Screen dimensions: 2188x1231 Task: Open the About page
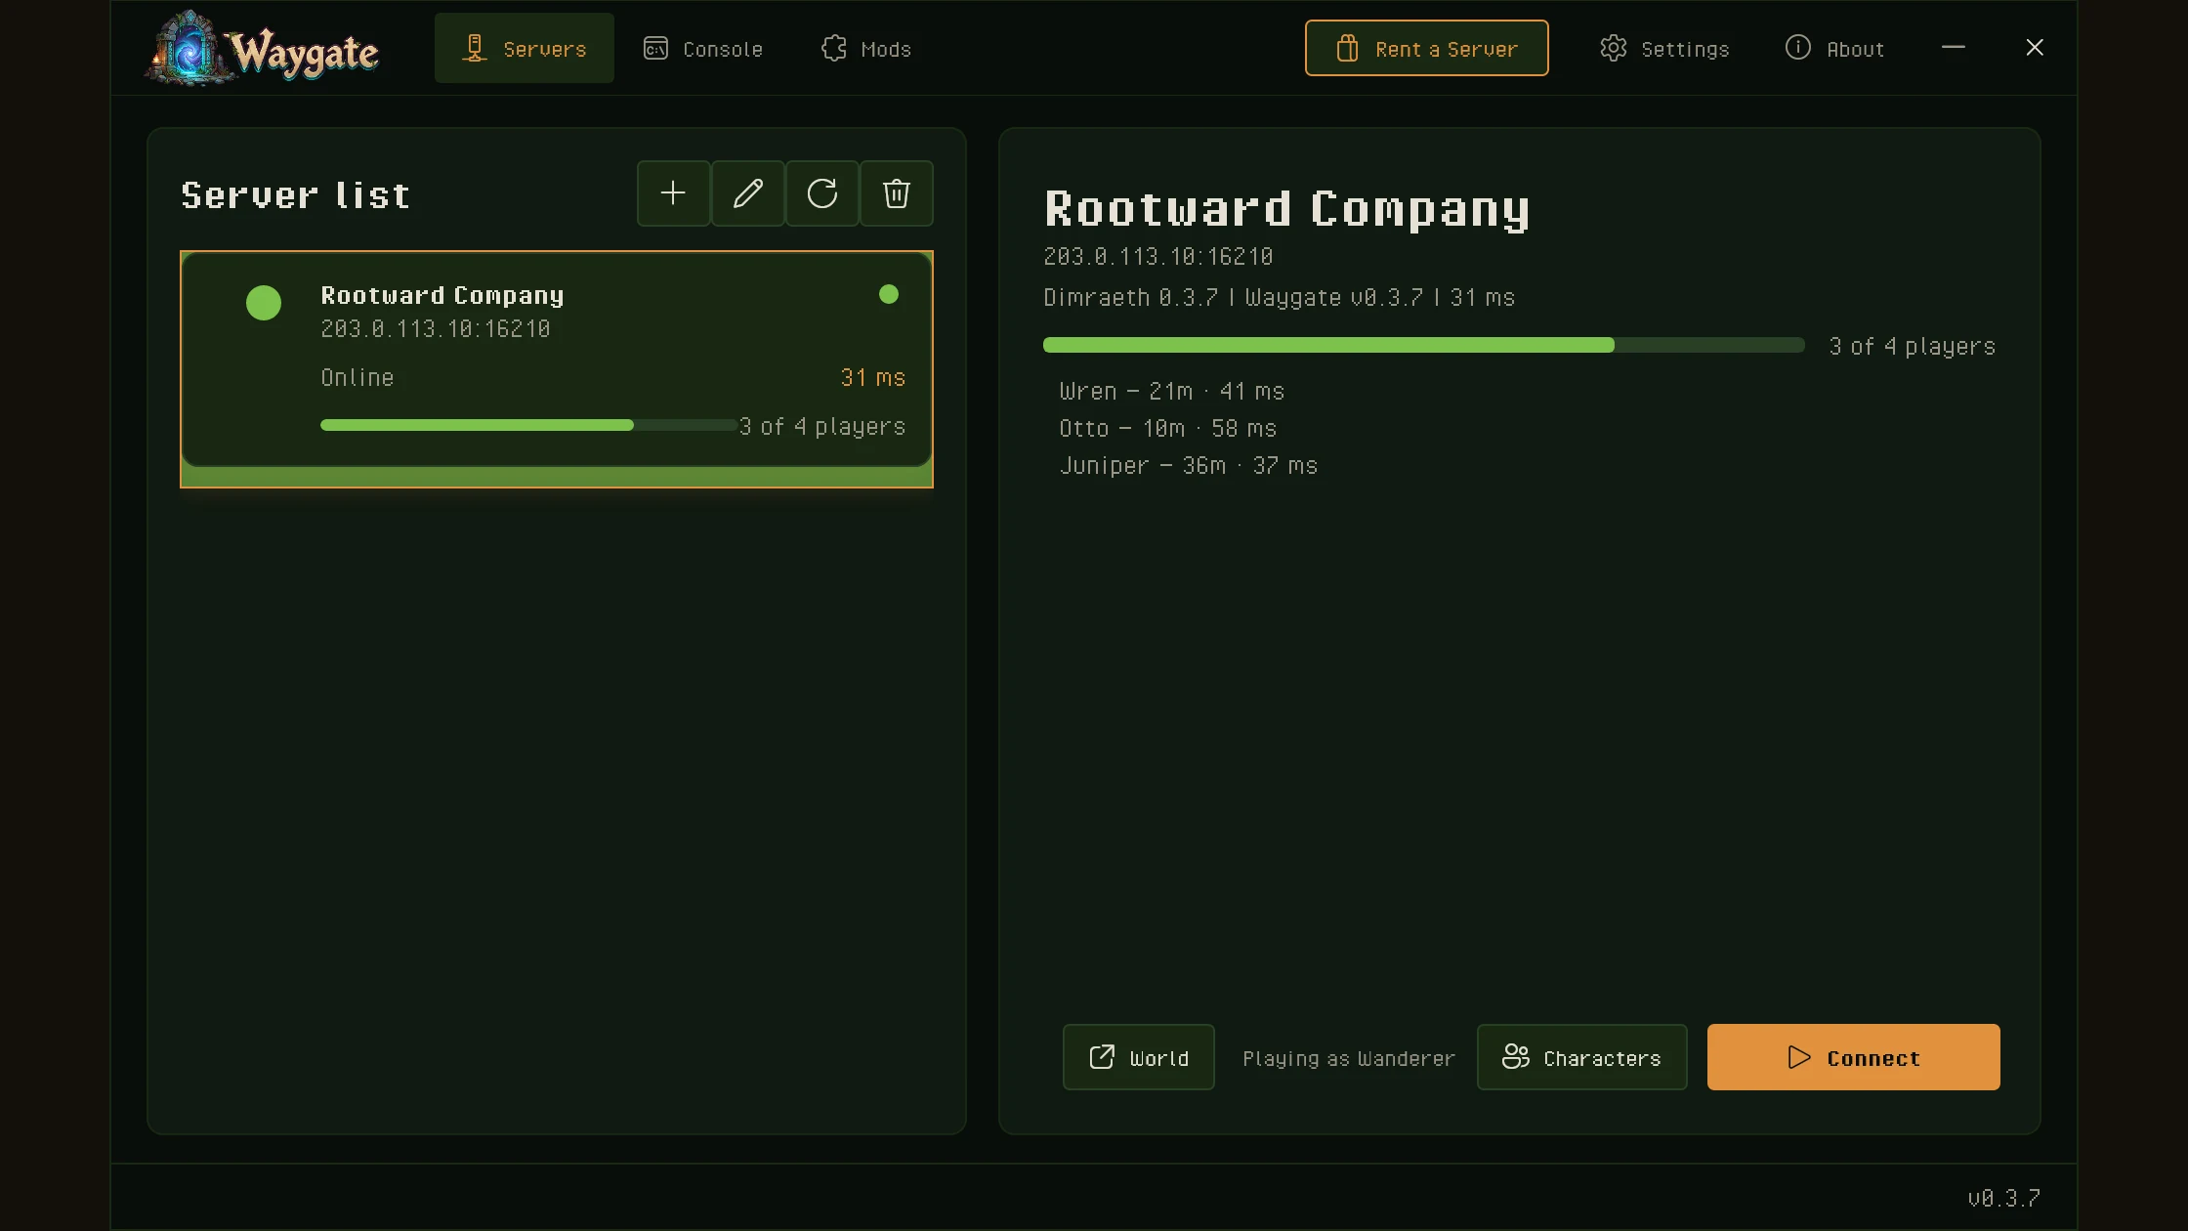[1834, 48]
